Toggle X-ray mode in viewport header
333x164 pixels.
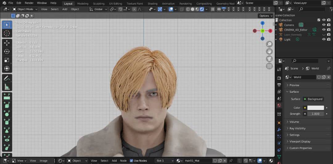coord(182,9)
